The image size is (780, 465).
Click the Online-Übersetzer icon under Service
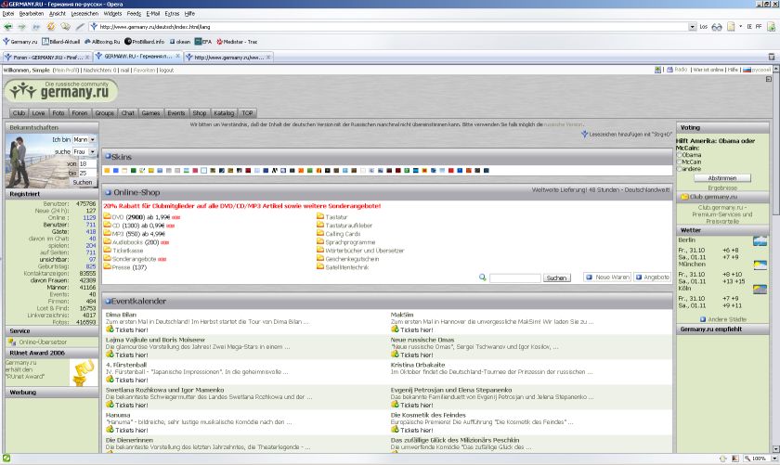click(x=11, y=342)
